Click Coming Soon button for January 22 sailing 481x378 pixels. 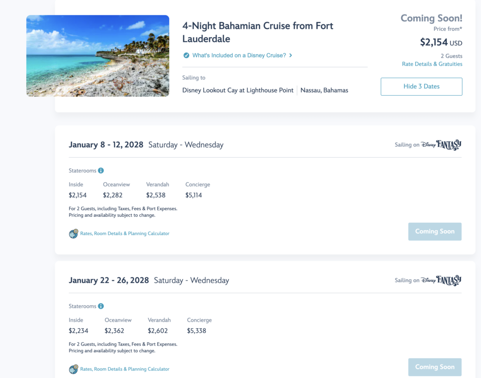434,367
